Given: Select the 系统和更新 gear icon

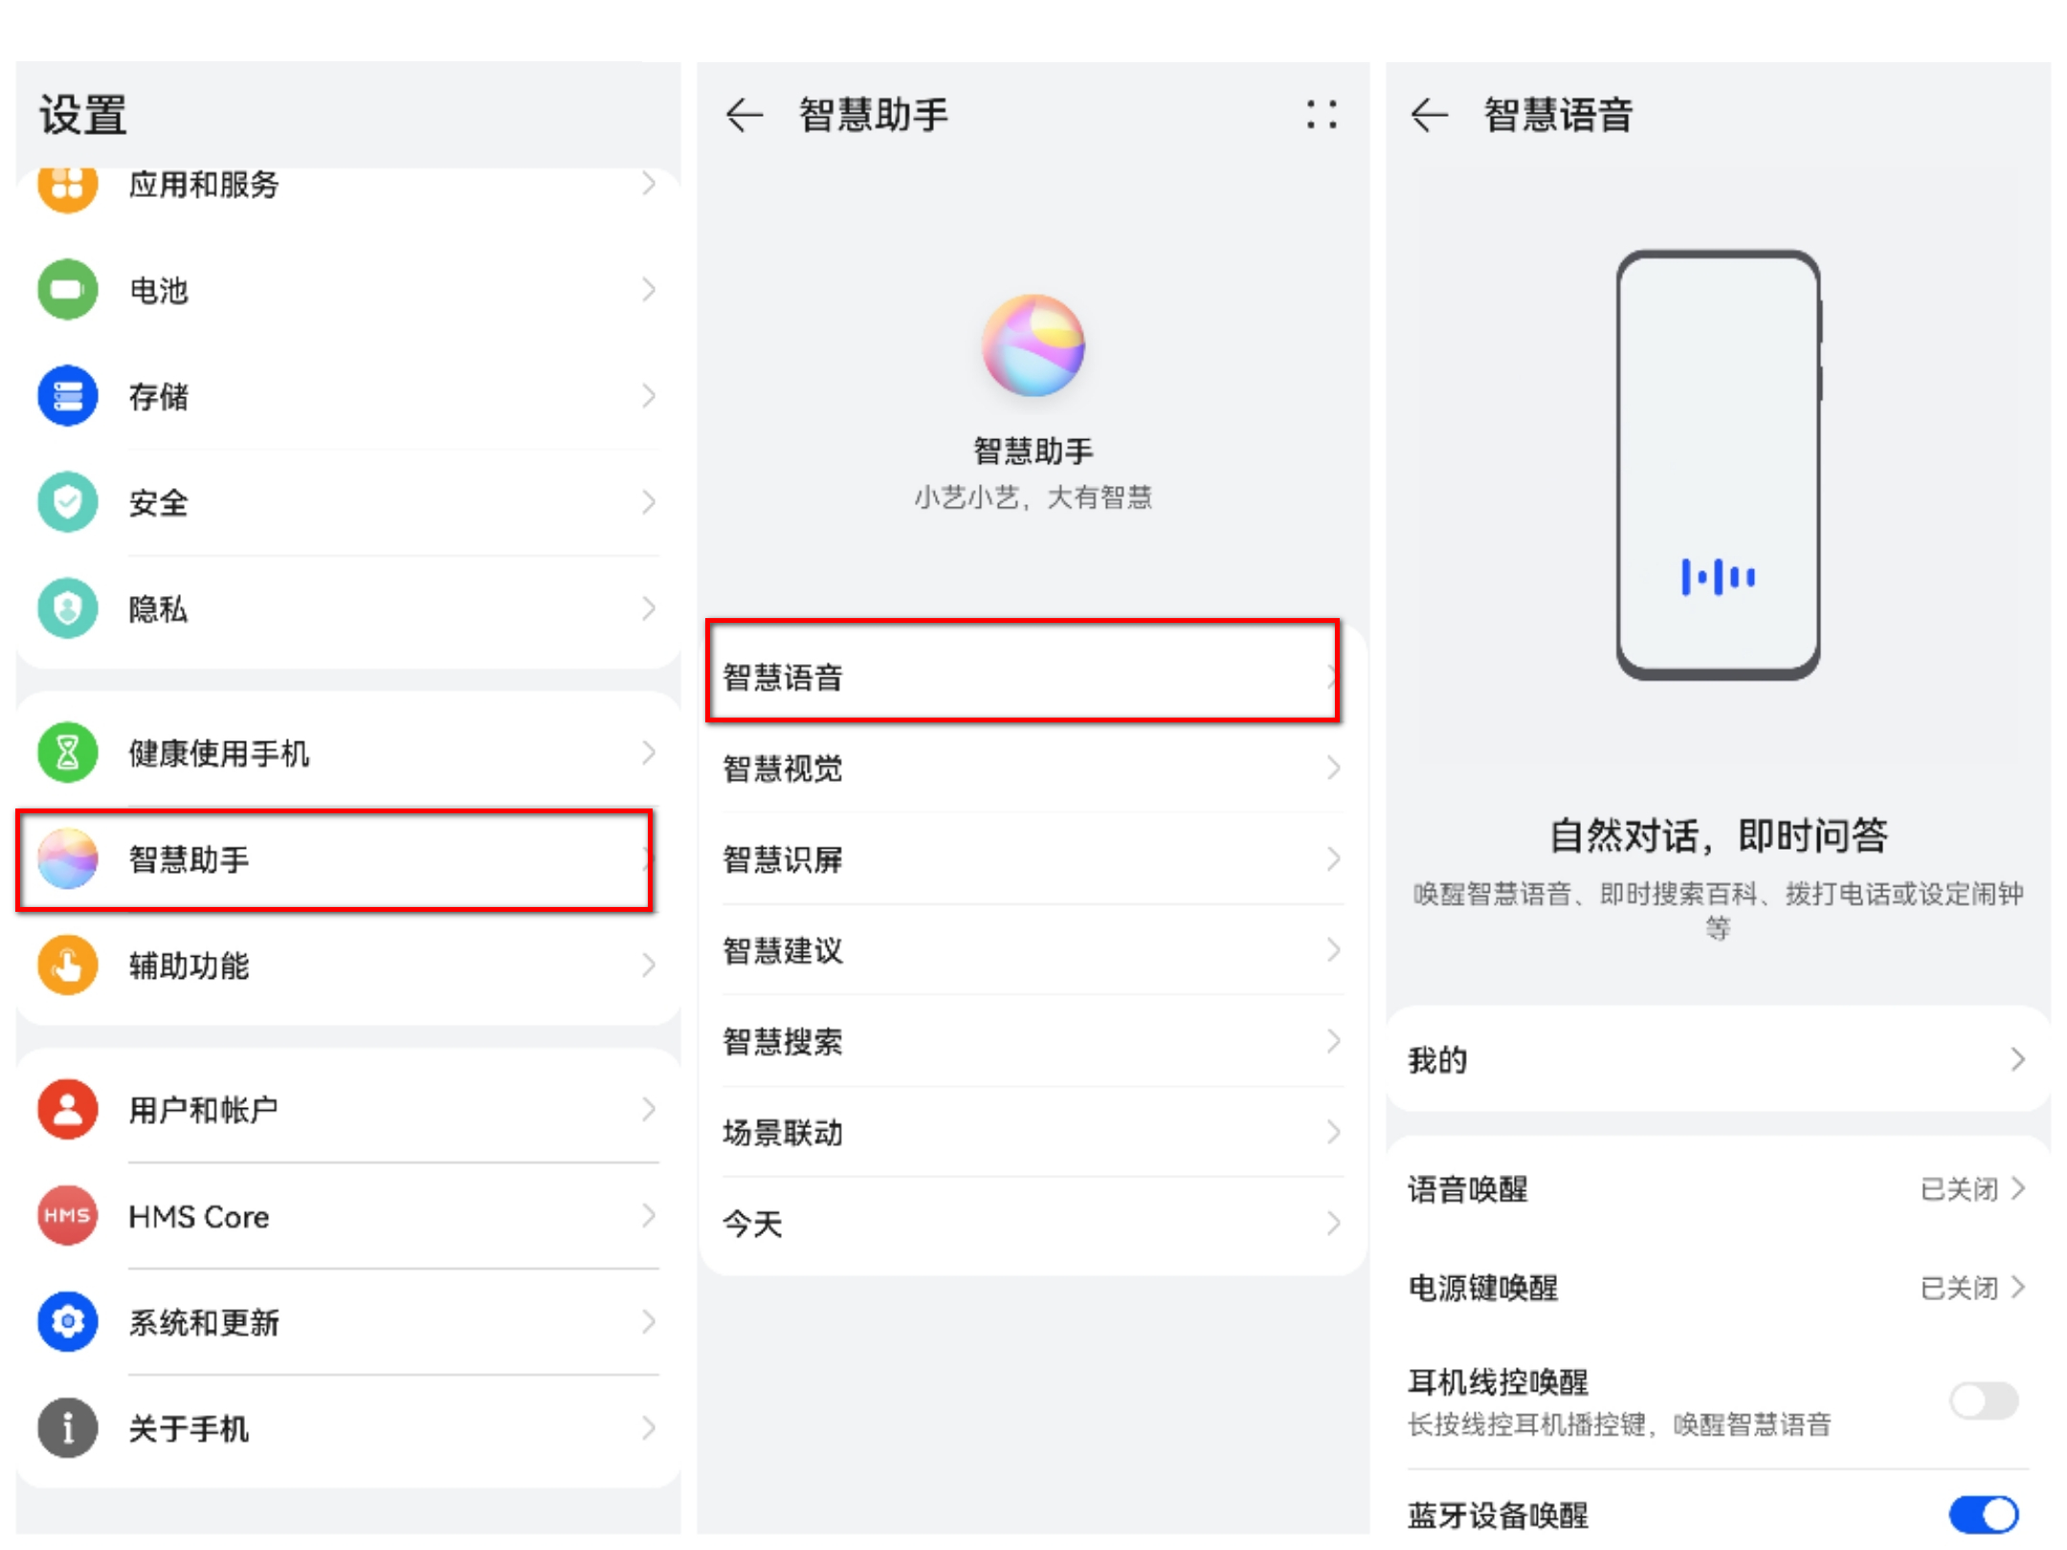Looking at the screenshot, I should pos(67,1322).
